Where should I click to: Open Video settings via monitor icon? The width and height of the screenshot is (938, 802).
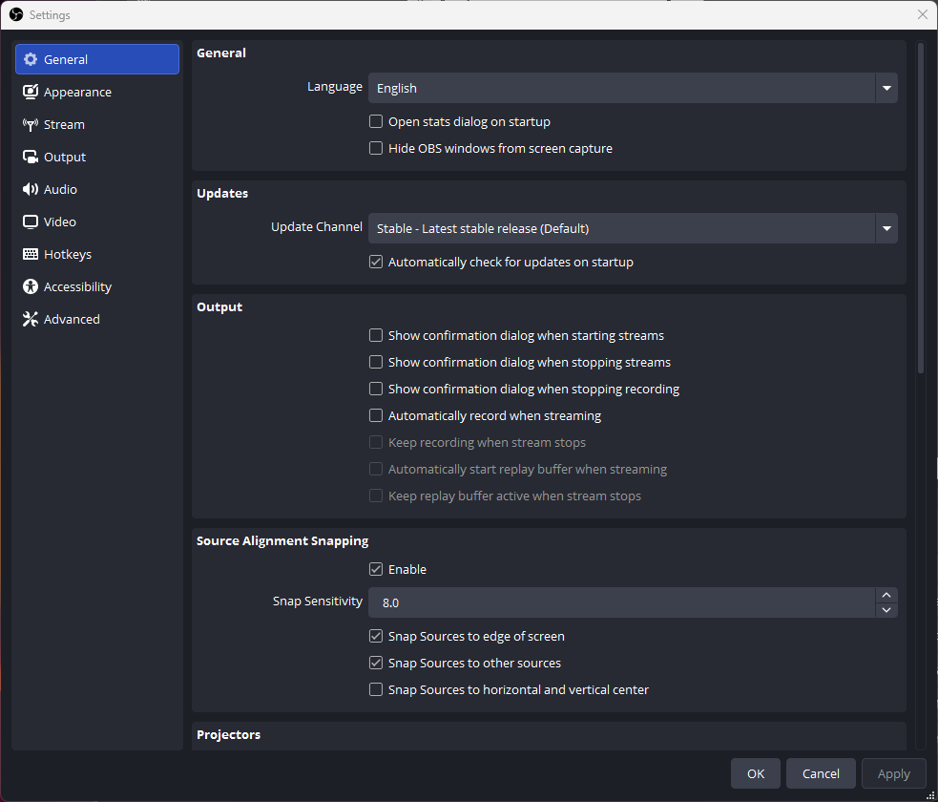click(30, 222)
